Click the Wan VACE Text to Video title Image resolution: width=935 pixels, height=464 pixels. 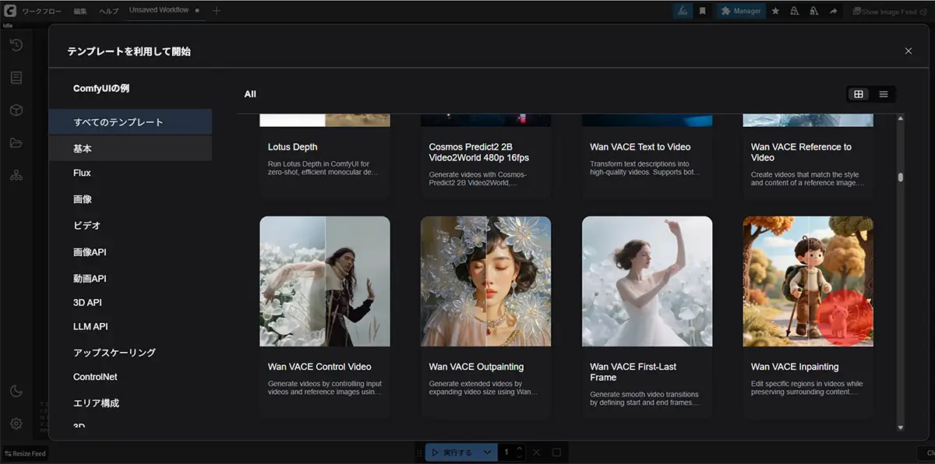tap(640, 147)
